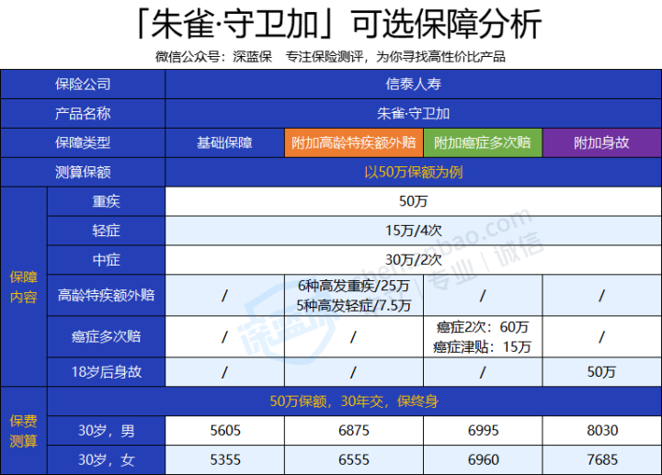This screenshot has height=475, width=662.
Task: Click the 30岁，男 row label
Action: 106,431
